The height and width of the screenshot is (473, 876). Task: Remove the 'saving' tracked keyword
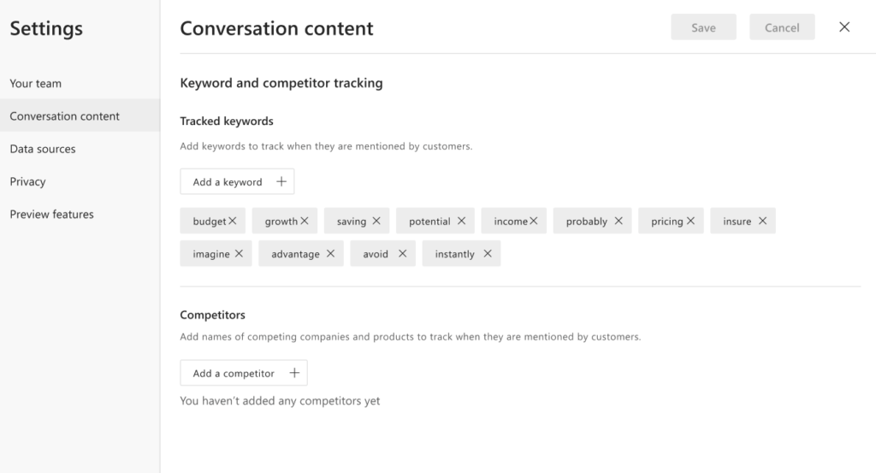(x=376, y=222)
